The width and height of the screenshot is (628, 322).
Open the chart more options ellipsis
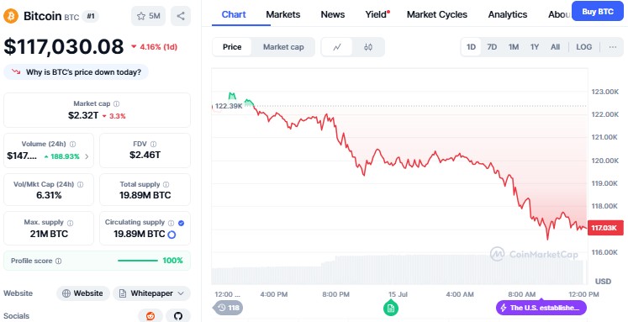(612, 47)
